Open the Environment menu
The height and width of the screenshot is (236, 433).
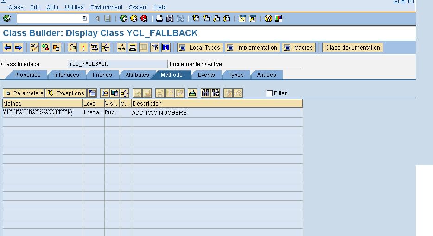point(106,7)
